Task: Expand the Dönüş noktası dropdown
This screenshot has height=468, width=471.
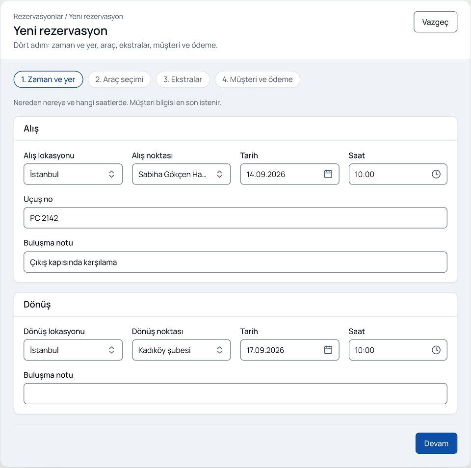Action: click(182, 350)
